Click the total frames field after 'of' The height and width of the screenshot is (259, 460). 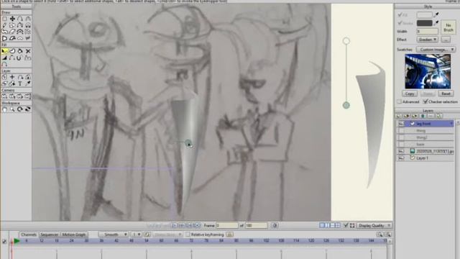(x=256, y=225)
